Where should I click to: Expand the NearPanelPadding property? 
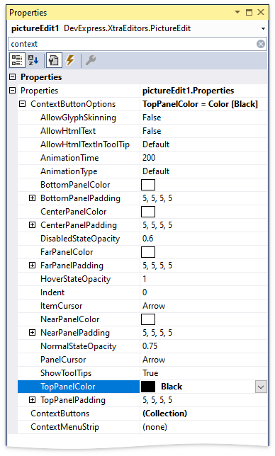[33, 332]
